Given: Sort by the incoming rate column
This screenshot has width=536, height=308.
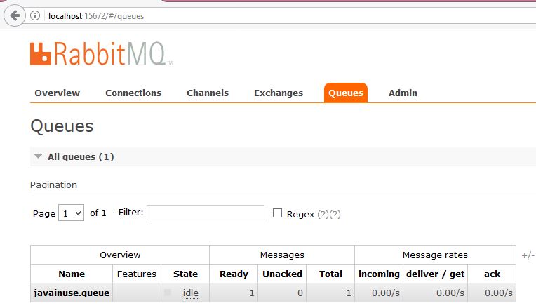Looking at the screenshot, I should pyautogui.click(x=379, y=274).
